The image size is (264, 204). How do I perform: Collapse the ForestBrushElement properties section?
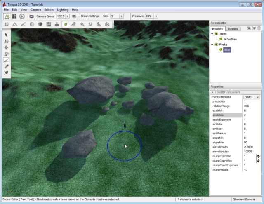(213, 92)
